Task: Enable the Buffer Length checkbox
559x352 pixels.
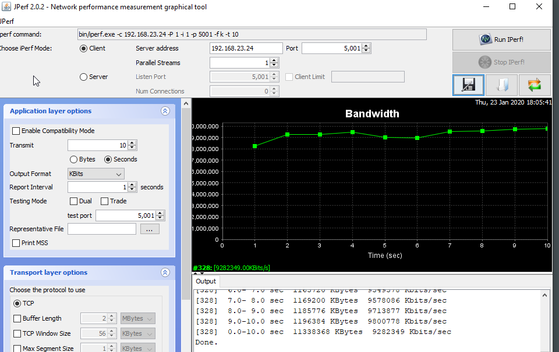Action: tap(17, 318)
